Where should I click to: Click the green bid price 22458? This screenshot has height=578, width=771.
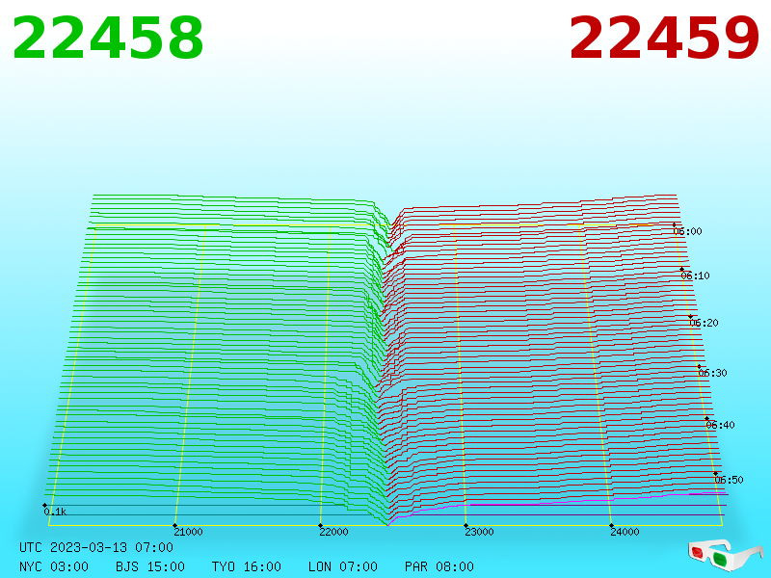coord(107,38)
